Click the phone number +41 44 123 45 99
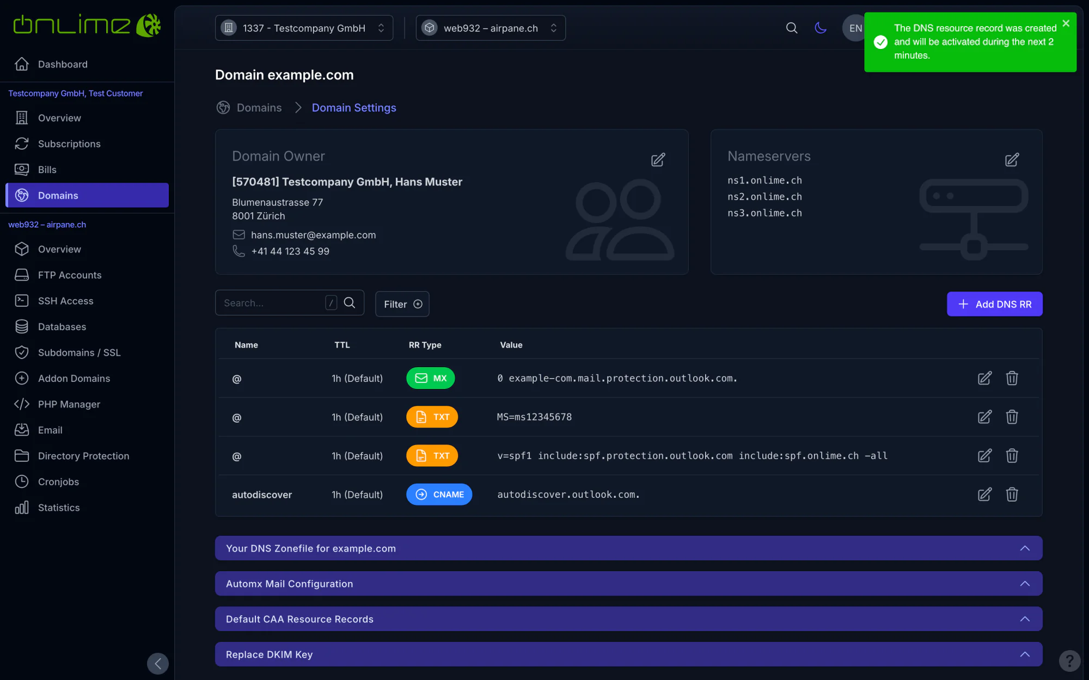This screenshot has height=680, width=1089. (290, 251)
